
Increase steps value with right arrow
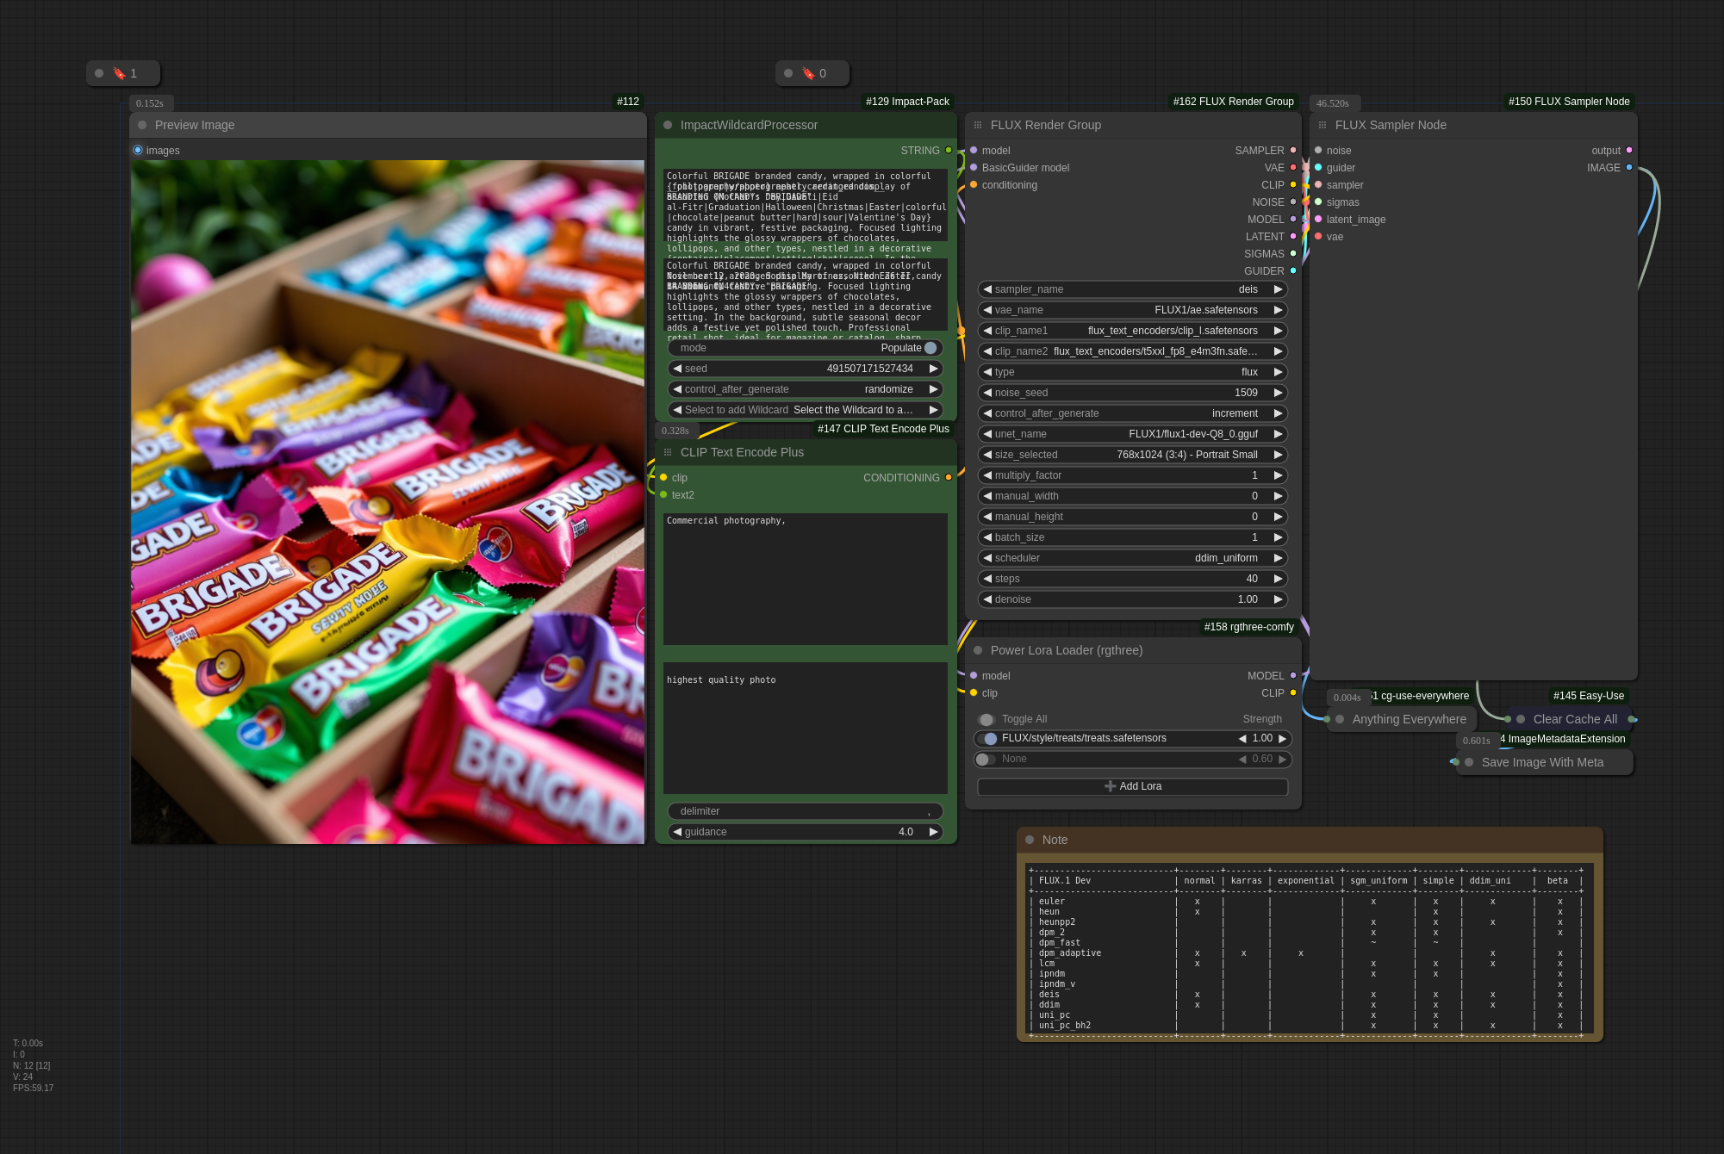pyautogui.click(x=1279, y=579)
